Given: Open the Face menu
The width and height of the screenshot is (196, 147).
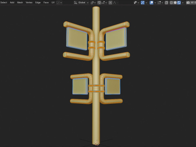Looking at the screenshot, I should click(x=46, y=2).
